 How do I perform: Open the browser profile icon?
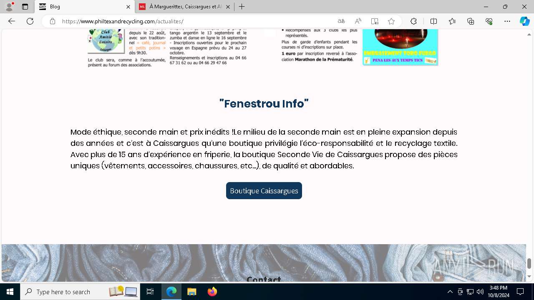[9, 7]
